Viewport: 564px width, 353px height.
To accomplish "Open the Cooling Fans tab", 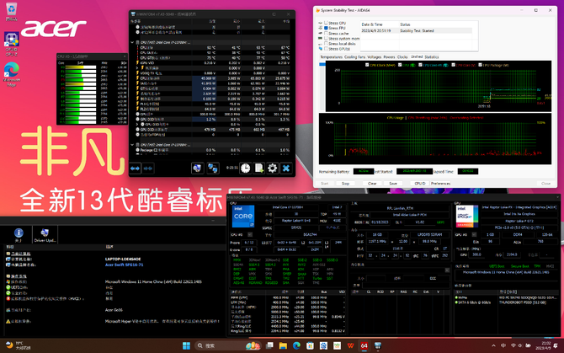I will [354, 56].
